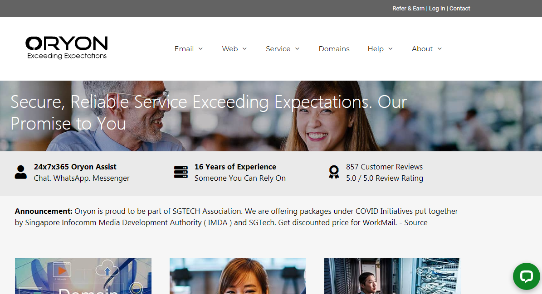Open the Service dropdown menu
The image size is (542, 294).
(x=283, y=49)
